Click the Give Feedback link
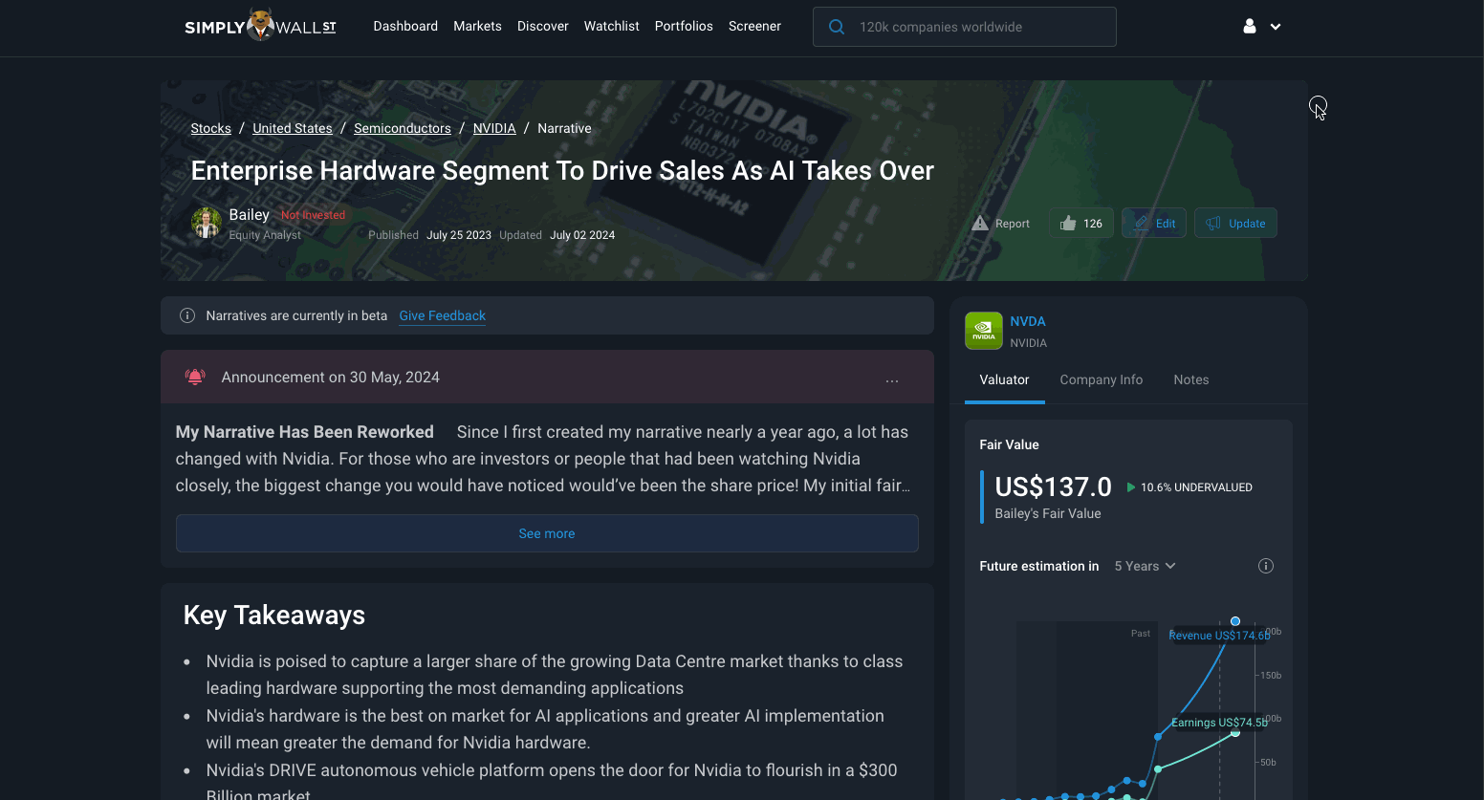 [443, 315]
